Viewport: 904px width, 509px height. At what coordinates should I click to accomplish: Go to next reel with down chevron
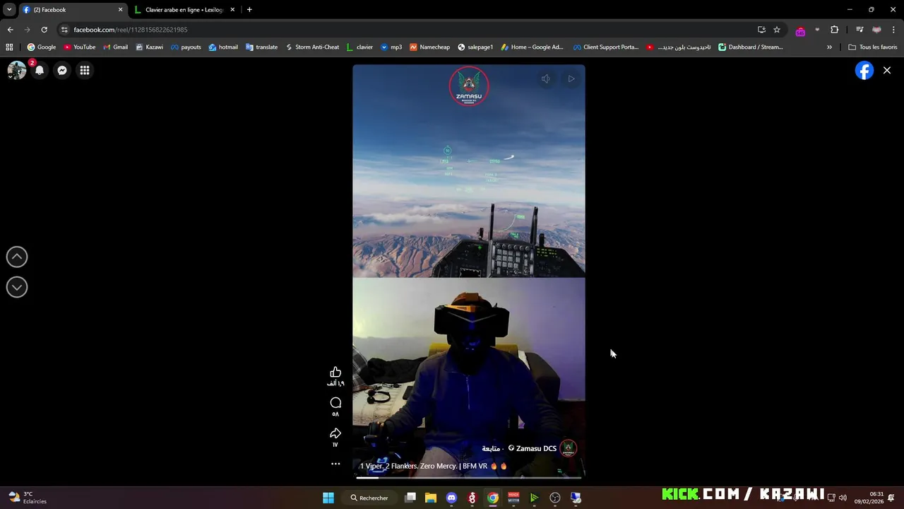17,287
